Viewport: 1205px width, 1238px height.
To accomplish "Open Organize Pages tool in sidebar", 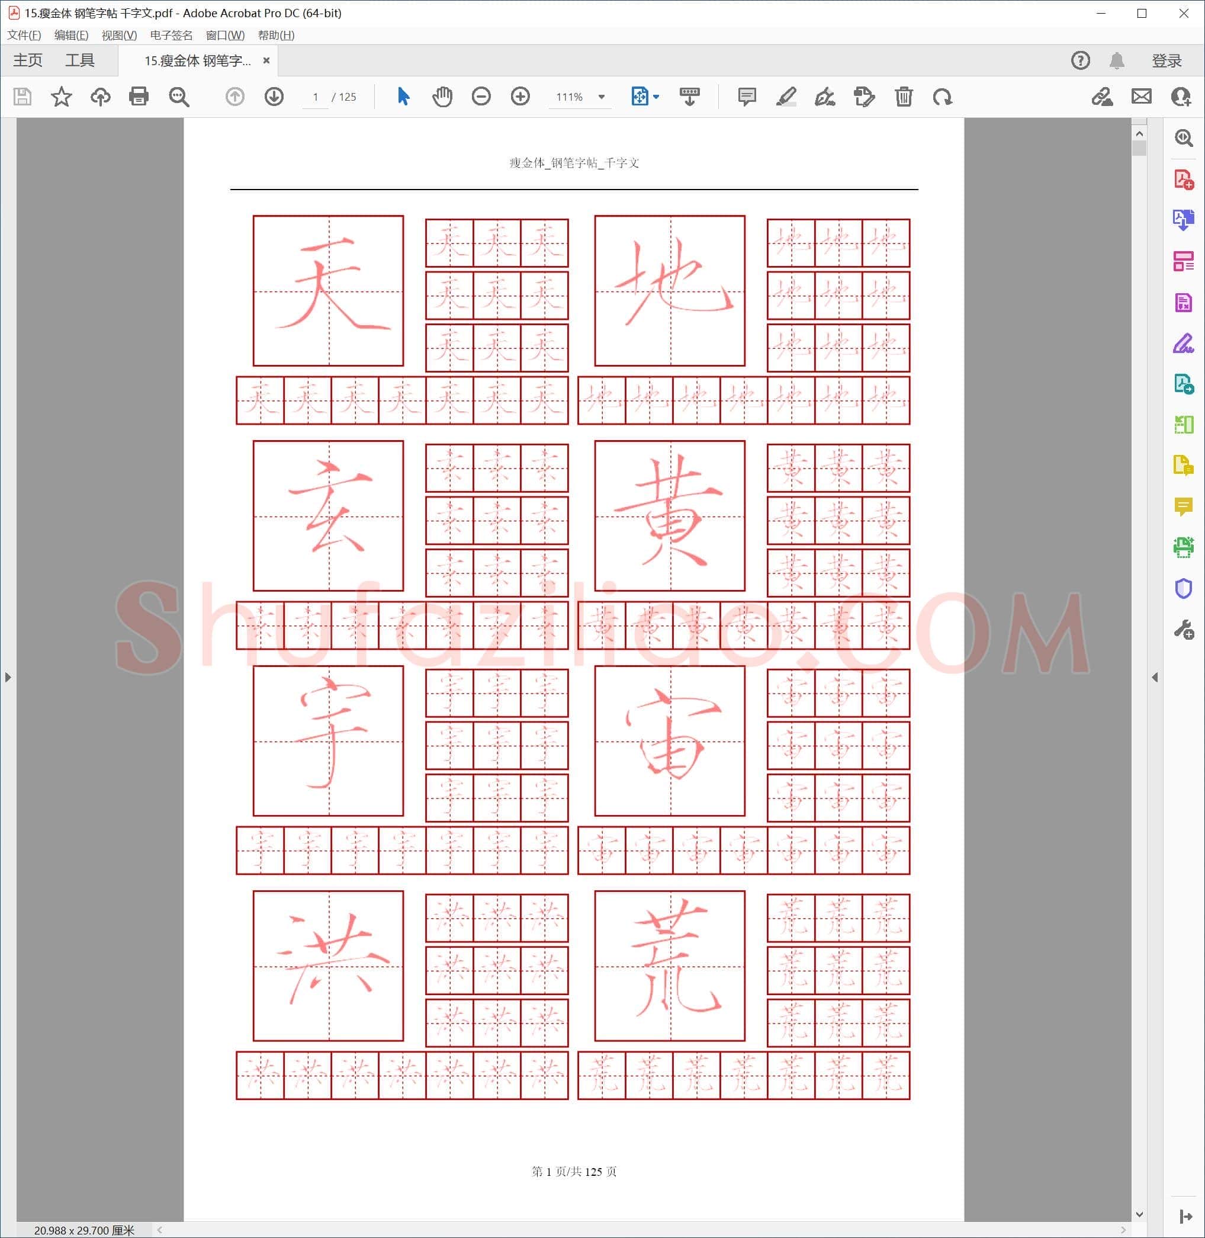I will 1184,261.
